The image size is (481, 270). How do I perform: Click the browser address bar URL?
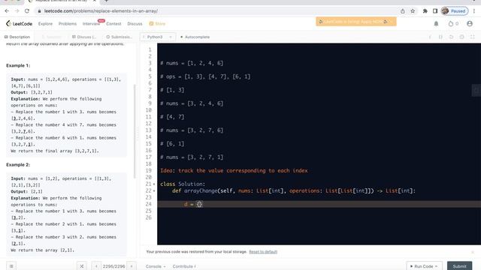coord(101,11)
